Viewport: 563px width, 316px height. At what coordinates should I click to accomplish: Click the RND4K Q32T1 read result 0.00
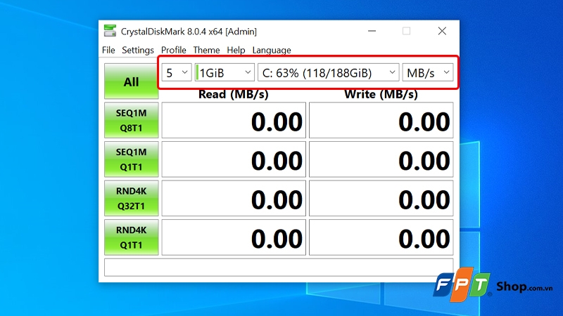(234, 199)
